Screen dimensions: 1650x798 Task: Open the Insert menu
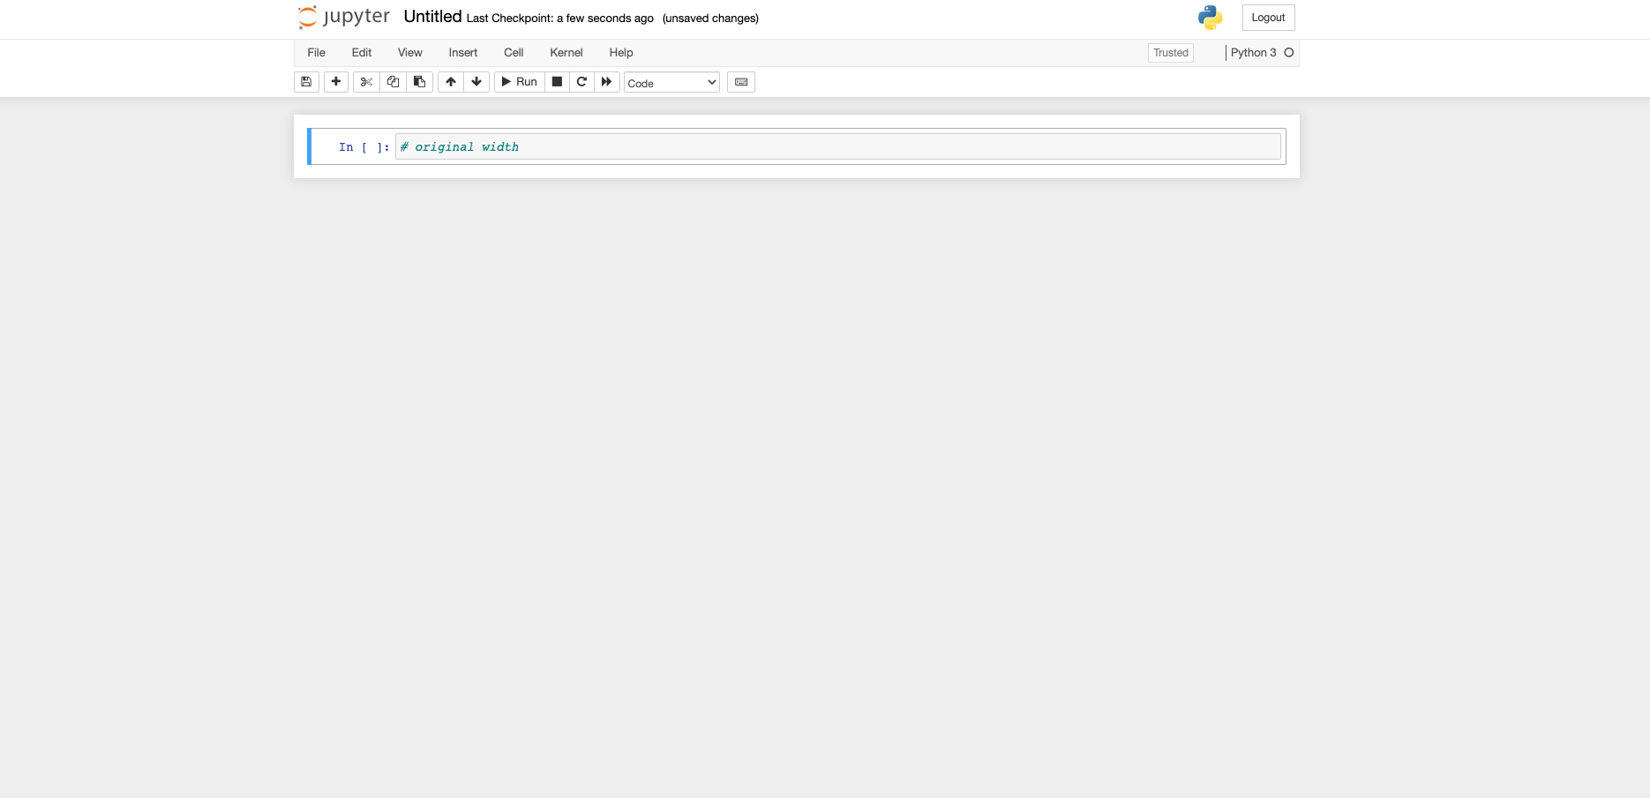pos(462,53)
